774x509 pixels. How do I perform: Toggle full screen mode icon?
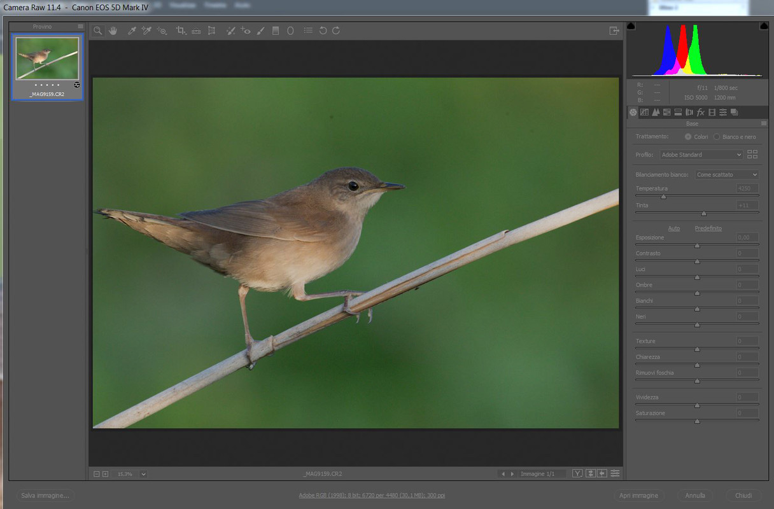click(x=614, y=31)
